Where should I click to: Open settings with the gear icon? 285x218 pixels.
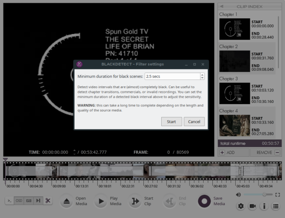coord(241,207)
